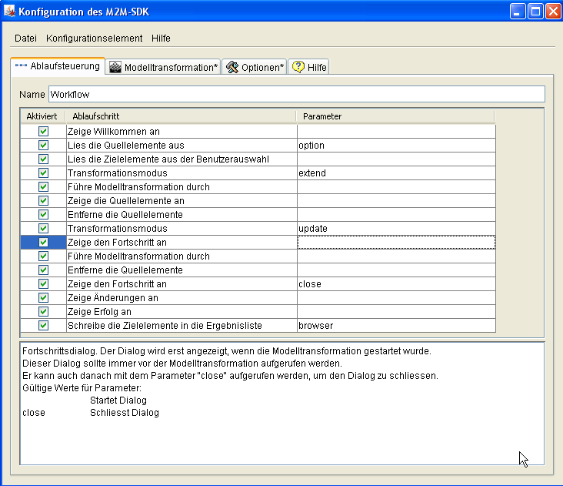Open the Konfigurationselement menu
This screenshot has width=563, height=486.
tap(94, 38)
